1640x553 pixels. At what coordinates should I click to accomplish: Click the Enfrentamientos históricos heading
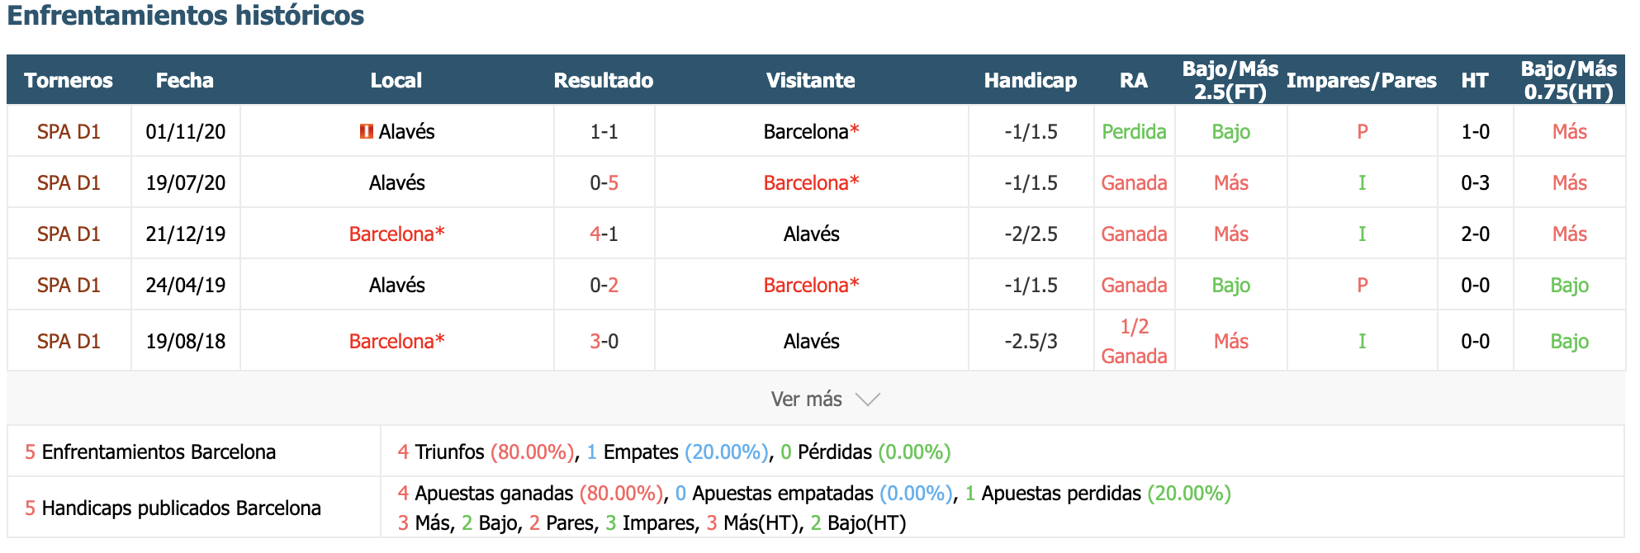click(x=186, y=15)
